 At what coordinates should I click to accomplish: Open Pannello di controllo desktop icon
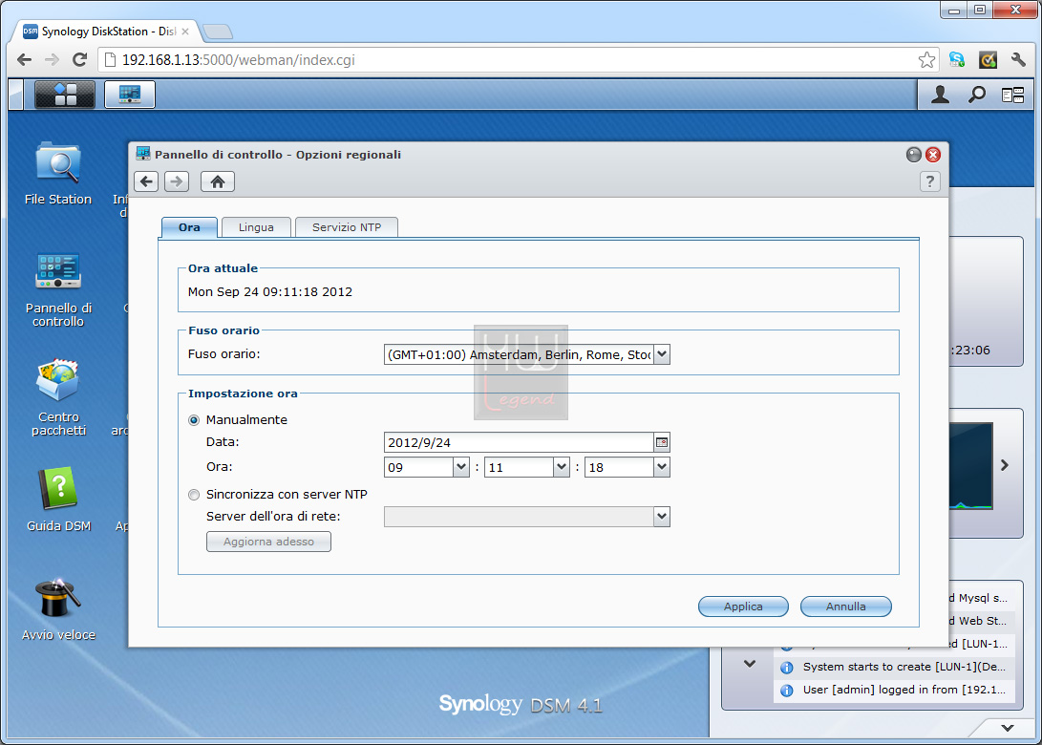pos(58,289)
